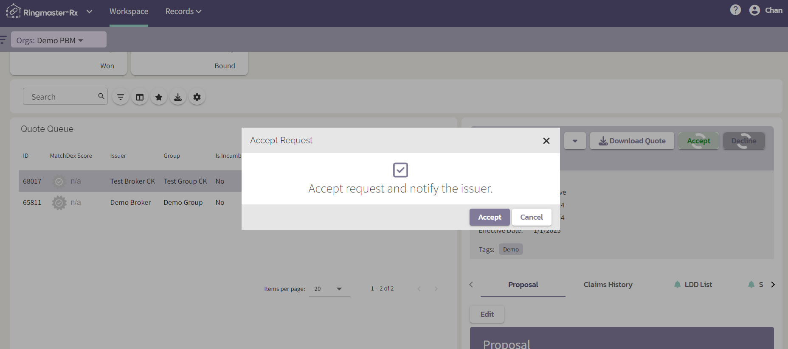This screenshot has width=788, height=349.
Task: Click the star favorites icon
Action: coord(159,97)
